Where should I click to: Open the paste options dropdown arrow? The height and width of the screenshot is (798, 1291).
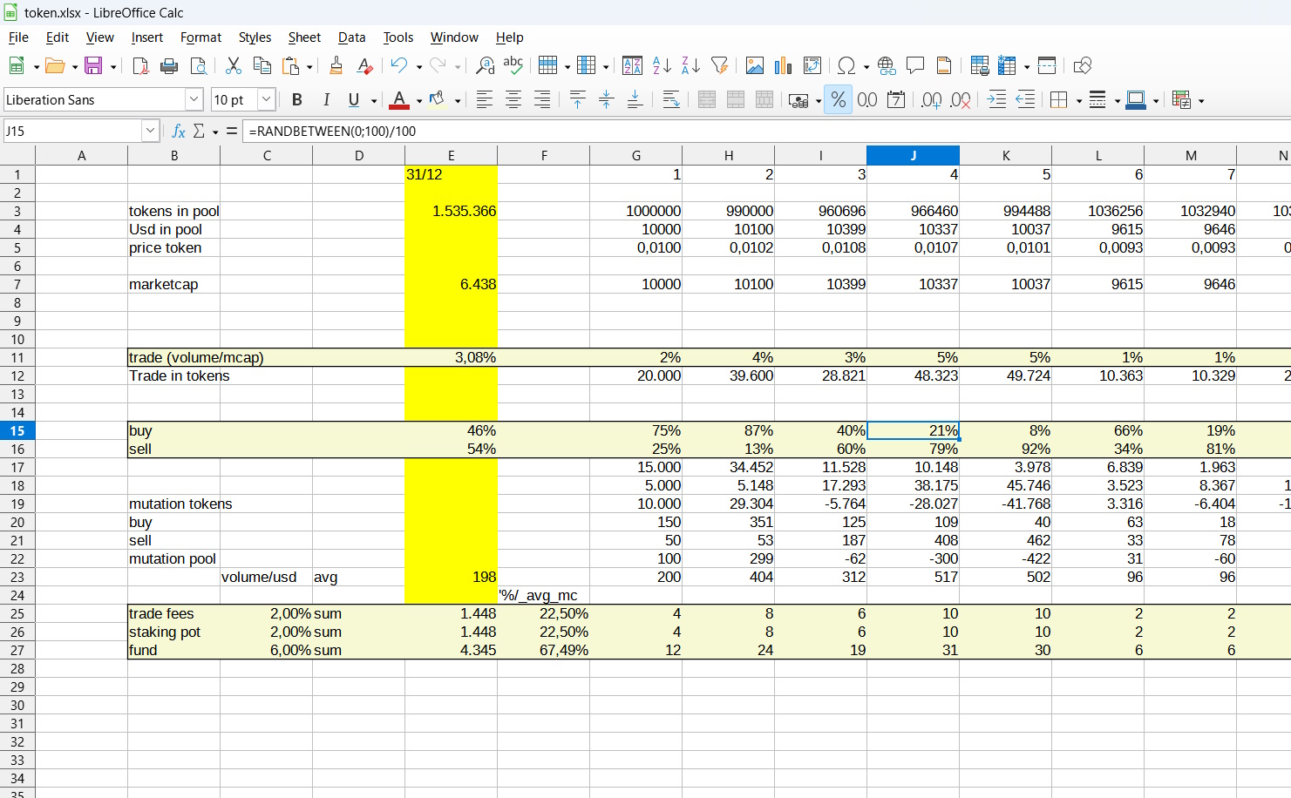click(309, 66)
